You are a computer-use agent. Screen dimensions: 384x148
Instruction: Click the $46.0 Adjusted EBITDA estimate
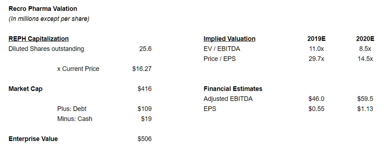[316, 99]
